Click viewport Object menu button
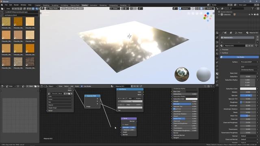260x146 pixels. 80,9
